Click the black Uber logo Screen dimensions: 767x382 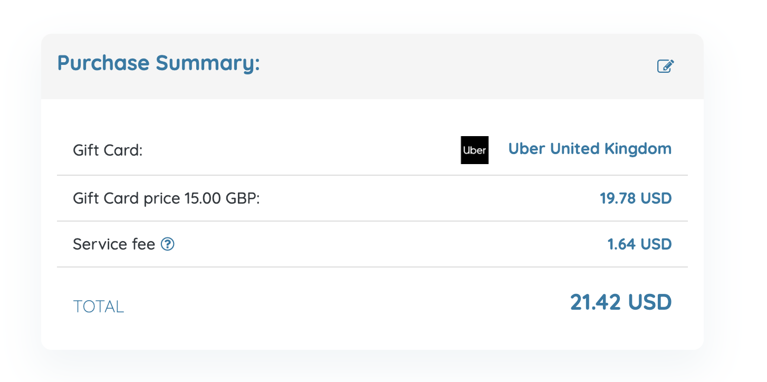[x=475, y=150]
